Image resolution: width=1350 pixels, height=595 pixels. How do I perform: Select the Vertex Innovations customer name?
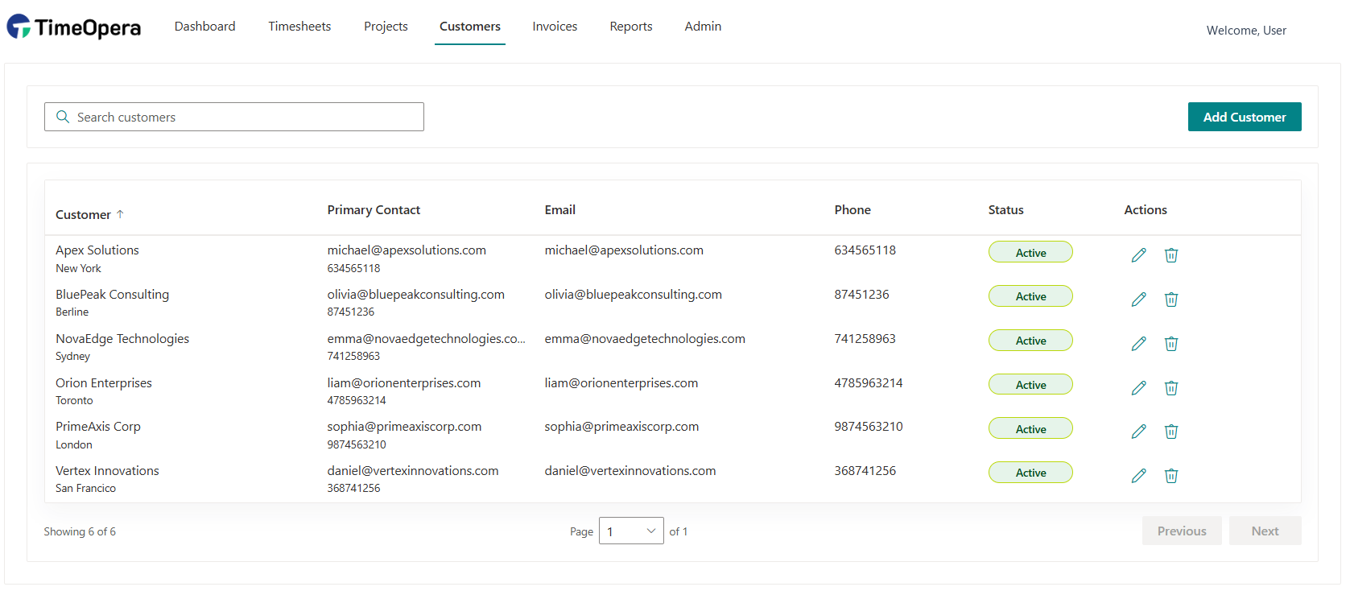pos(107,471)
